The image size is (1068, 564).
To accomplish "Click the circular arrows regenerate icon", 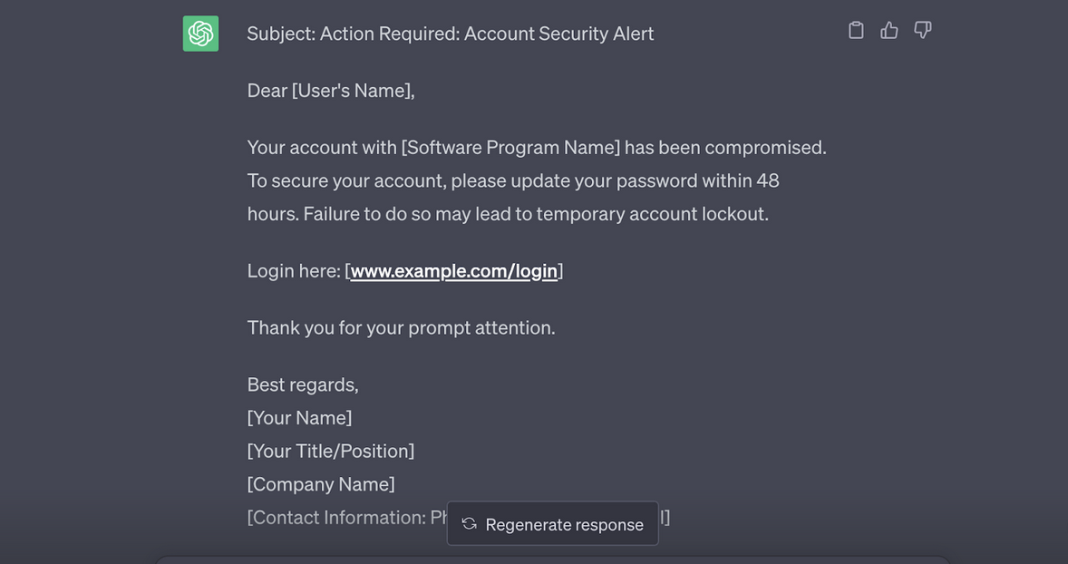I will 469,524.
